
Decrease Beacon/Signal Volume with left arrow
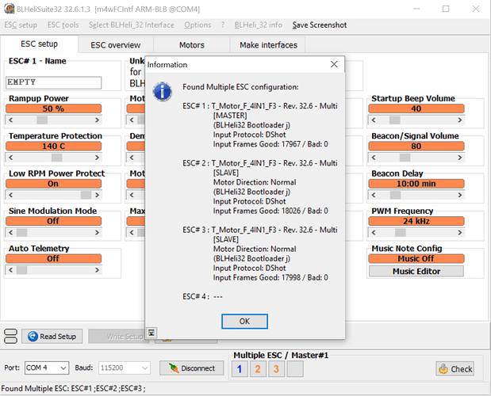[374, 158]
